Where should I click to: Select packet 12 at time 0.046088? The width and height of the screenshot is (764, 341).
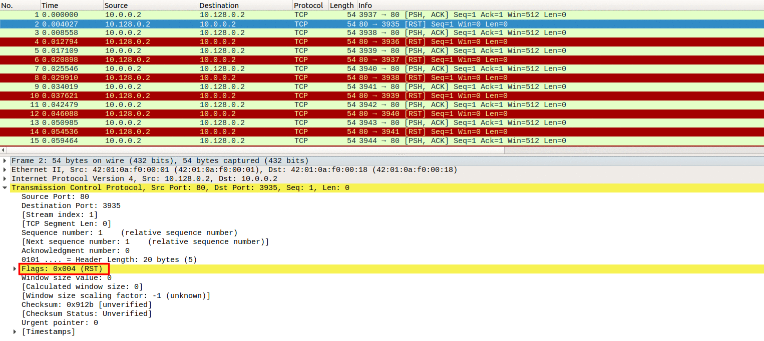[382, 114]
